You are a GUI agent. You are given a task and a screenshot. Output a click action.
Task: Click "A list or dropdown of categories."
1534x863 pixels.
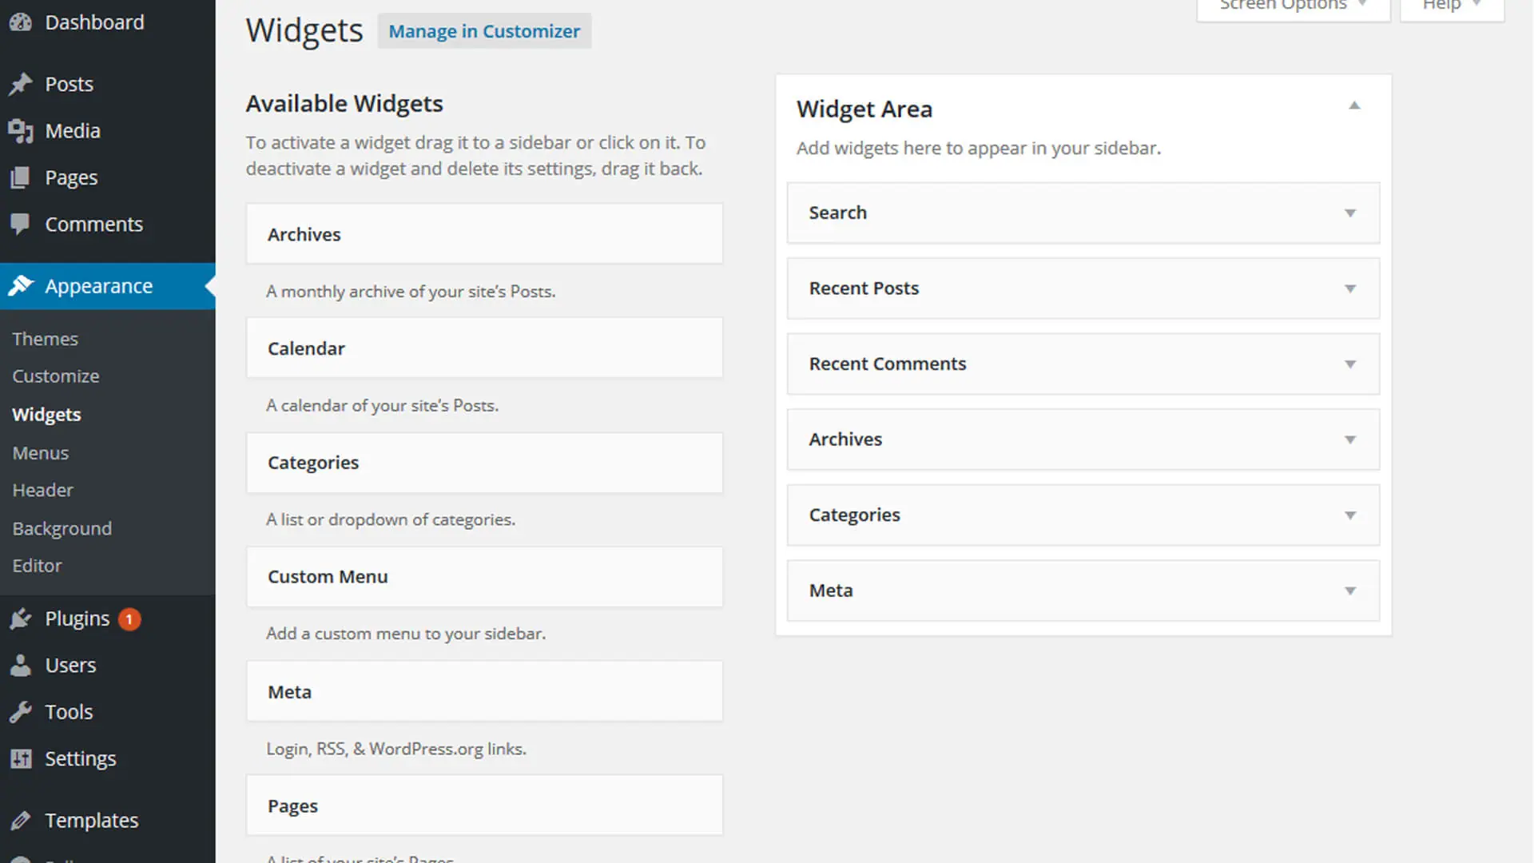point(391,519)
